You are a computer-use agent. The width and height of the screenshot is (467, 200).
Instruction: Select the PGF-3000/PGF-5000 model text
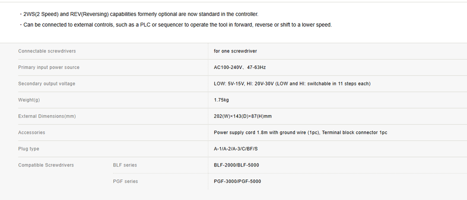[237, 182]
